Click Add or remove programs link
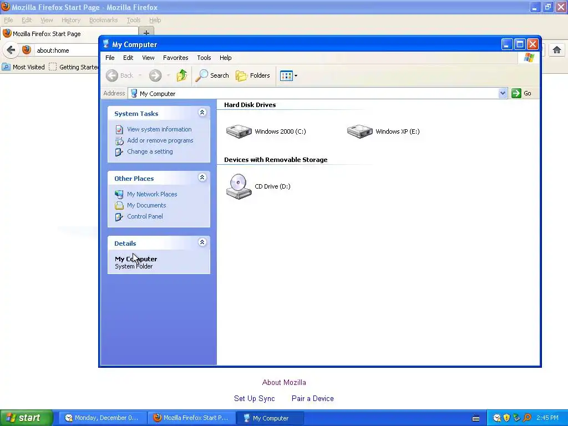The width and height of the screenshot is (568, 426). click(160, 140)
